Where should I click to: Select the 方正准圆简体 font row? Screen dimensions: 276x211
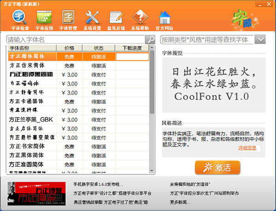[x=79, y=164]
